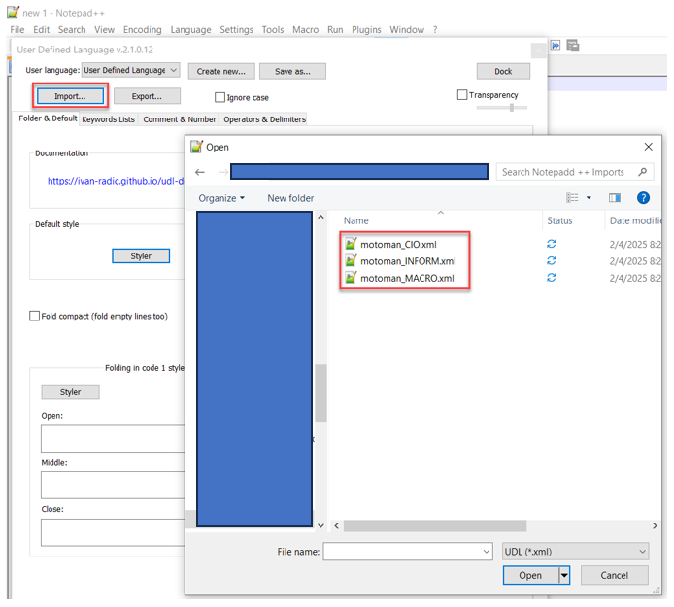Open the File menu

[17, 30]
